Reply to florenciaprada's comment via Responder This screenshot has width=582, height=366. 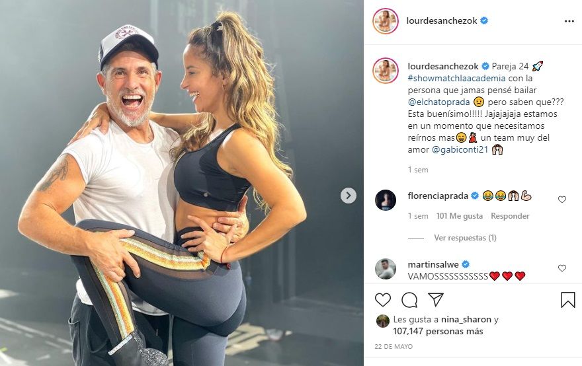coord(510,216)
